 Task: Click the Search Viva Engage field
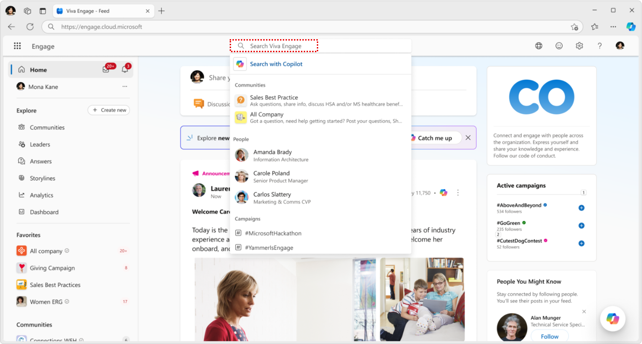273,46
